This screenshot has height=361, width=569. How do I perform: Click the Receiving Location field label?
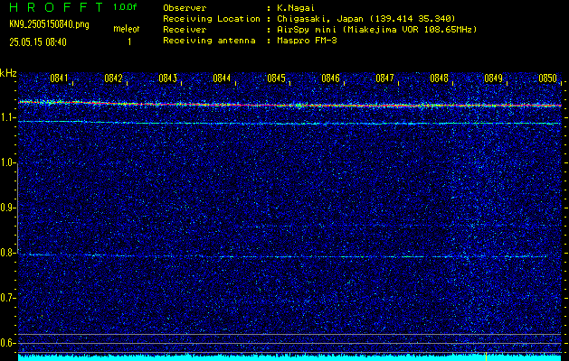coord(212,19)
